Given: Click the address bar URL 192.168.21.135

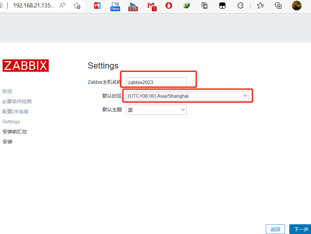Looking at the screenshot, I should pyautogui.click(x=34, y=6).
